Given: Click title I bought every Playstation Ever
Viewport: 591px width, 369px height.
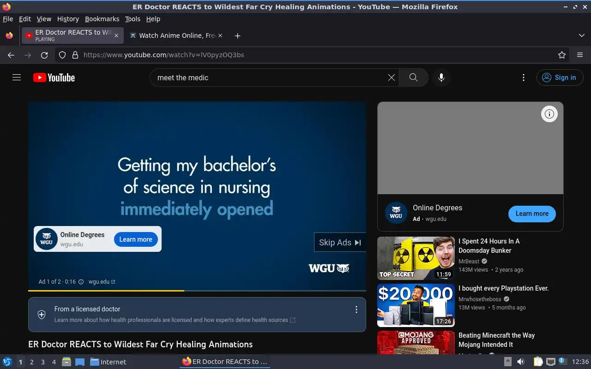Looking at the screenshot, I should tap(503, 288).
